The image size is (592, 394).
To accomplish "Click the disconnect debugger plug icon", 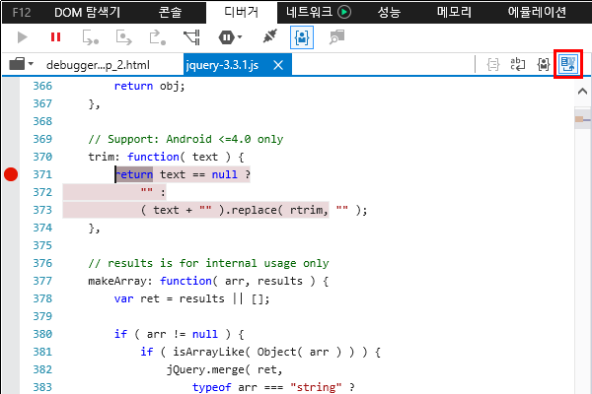I will 270,36.
